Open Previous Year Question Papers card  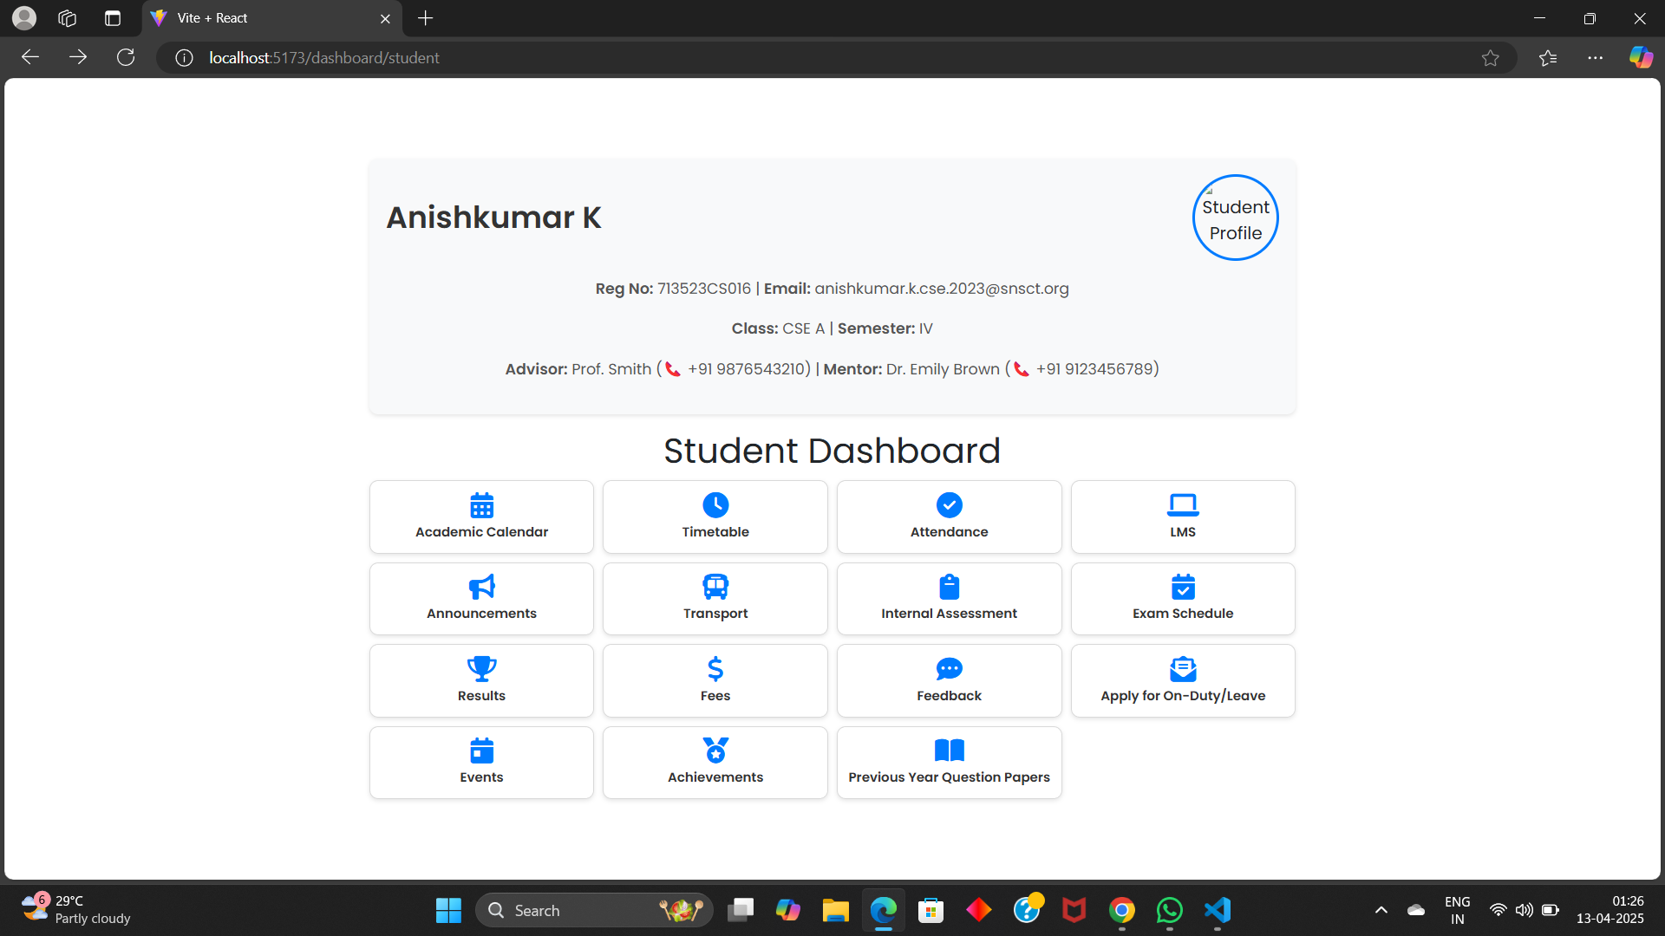[x=949, y=763]
